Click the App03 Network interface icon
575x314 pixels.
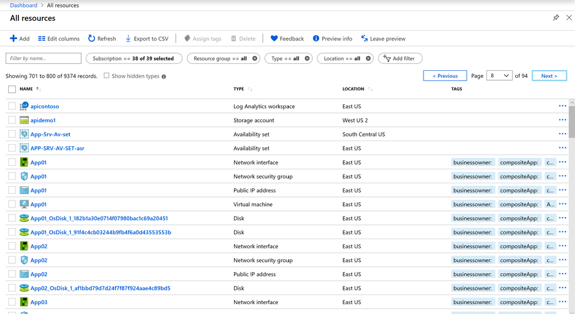pos(24,302)
